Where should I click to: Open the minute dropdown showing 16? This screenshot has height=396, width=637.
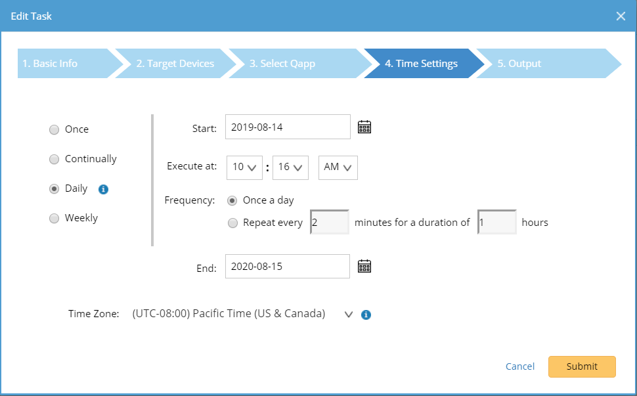pos(290,167)
